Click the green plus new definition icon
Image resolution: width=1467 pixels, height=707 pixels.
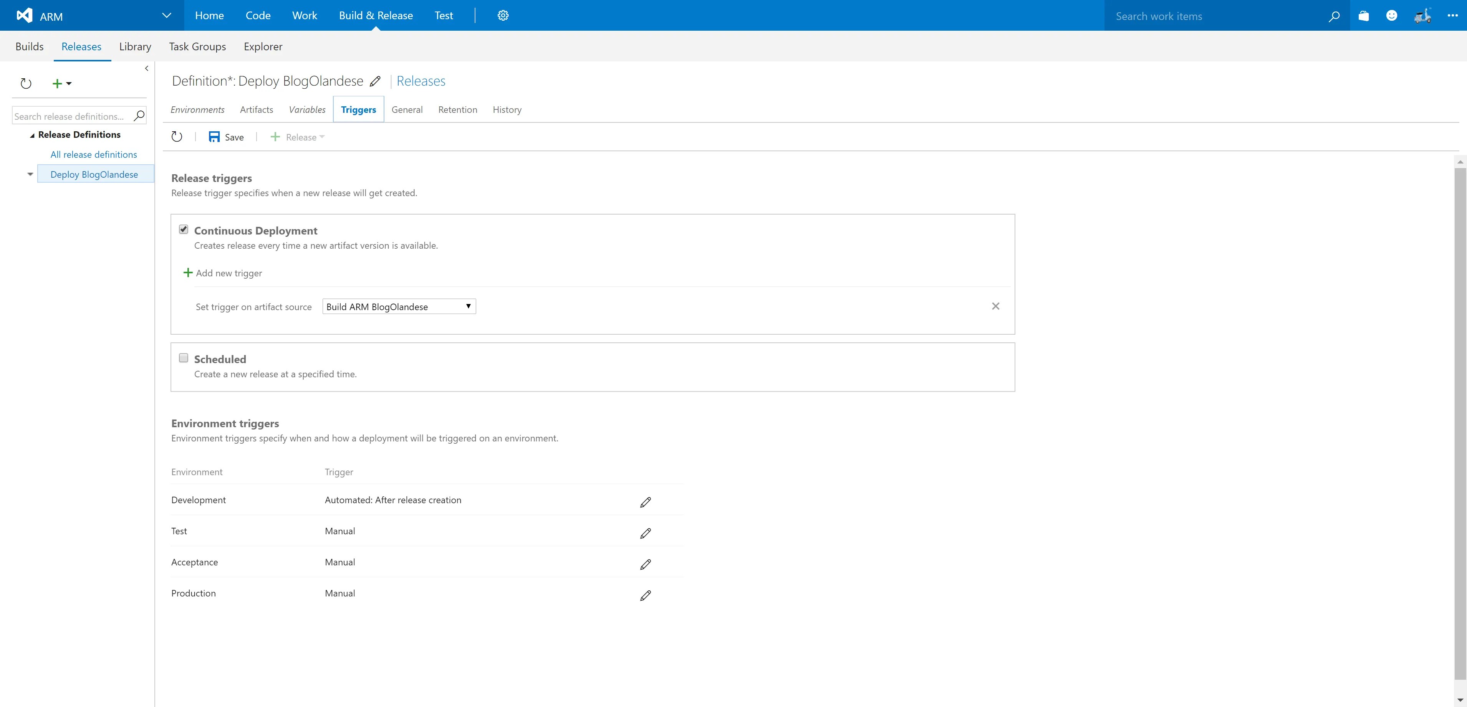click(x=57, y=84)
